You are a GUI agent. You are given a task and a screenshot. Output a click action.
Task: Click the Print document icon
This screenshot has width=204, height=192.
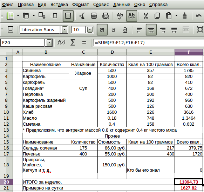tap(94, 16)
